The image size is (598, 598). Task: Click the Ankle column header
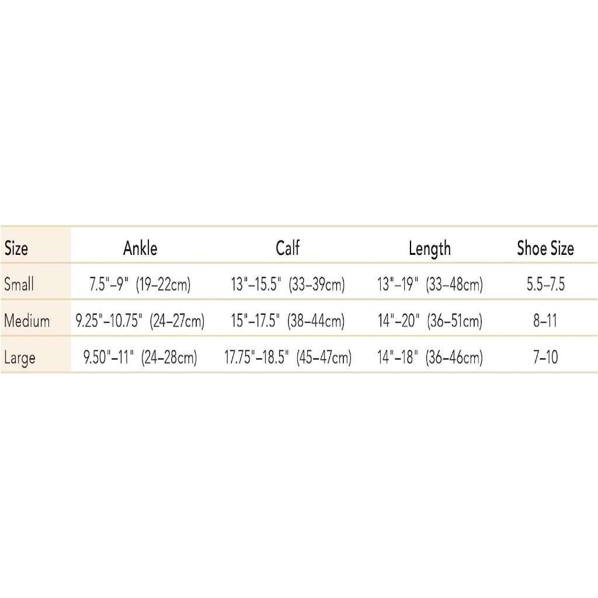point(140,248)
